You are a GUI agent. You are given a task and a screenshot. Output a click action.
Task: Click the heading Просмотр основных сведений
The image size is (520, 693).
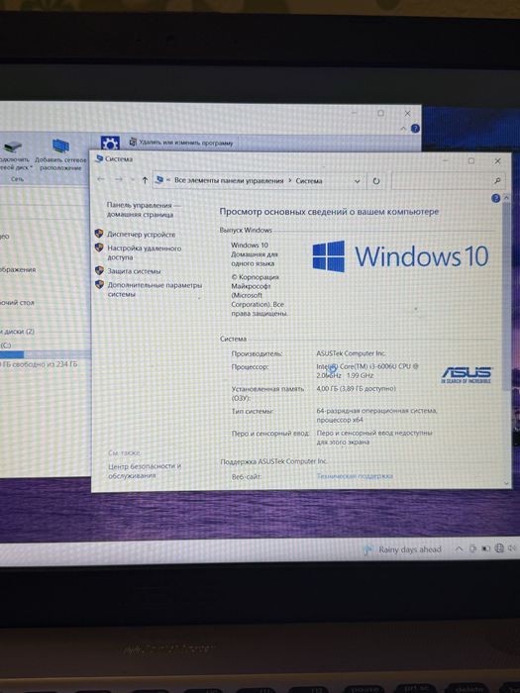coord(329,212)
